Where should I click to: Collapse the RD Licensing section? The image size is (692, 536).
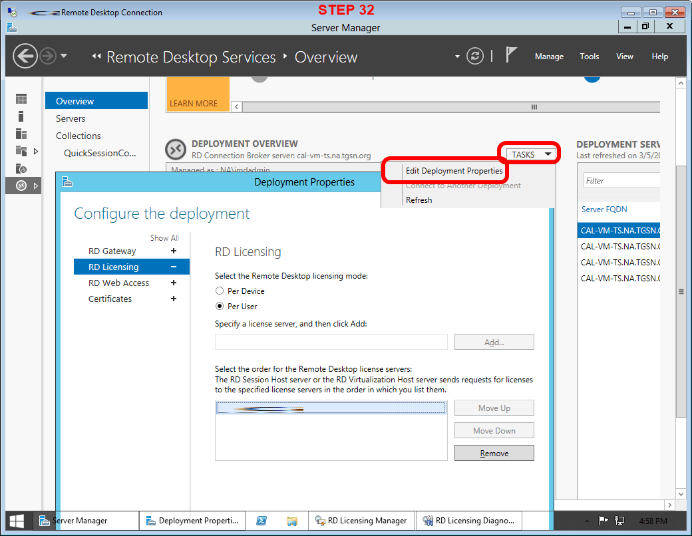point(174,267)
